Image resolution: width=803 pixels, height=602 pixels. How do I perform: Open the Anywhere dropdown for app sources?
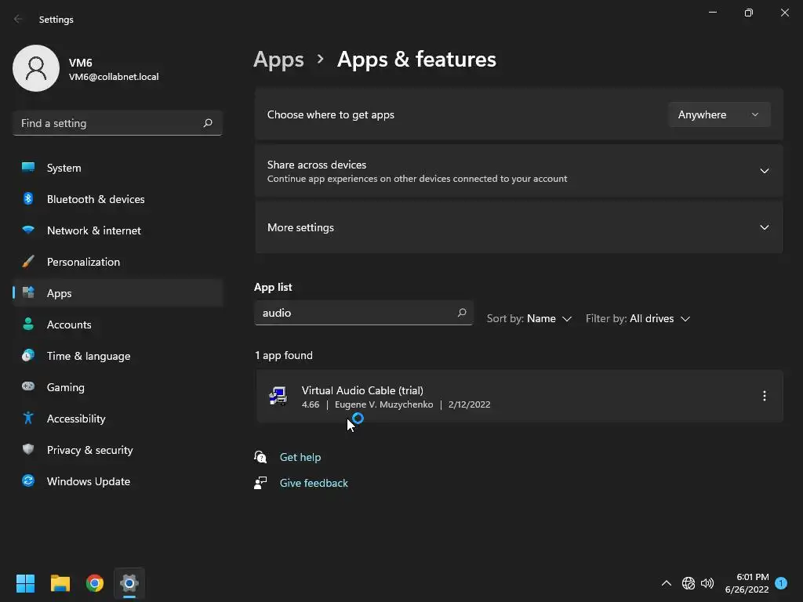click(719, 114)
